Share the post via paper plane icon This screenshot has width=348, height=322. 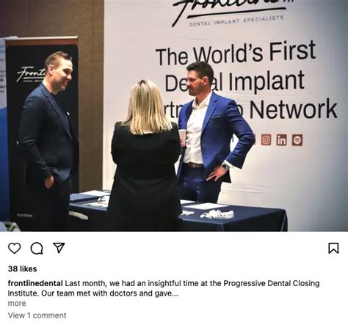click(x=59, y=248)
